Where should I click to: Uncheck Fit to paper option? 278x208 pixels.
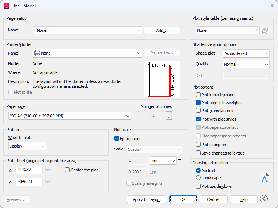[117, 139]
